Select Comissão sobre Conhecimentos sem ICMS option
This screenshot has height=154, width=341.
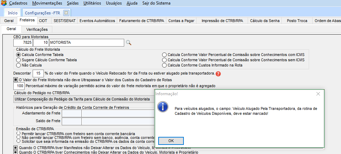pyautogui.click(x=165, y=60)
